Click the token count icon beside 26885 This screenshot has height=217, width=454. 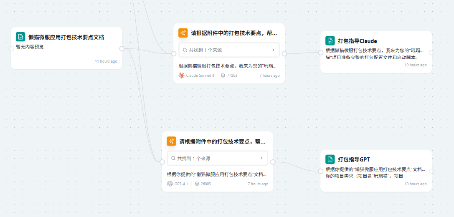pos(197,184)
